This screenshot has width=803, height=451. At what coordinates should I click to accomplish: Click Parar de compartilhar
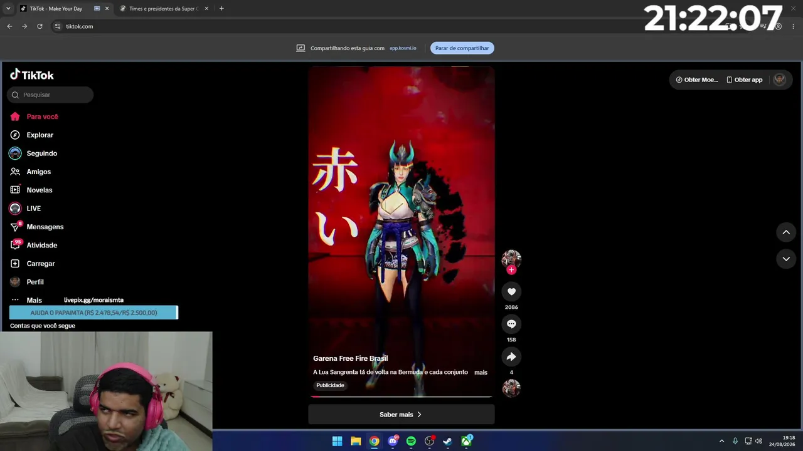(x=462, y=48)
